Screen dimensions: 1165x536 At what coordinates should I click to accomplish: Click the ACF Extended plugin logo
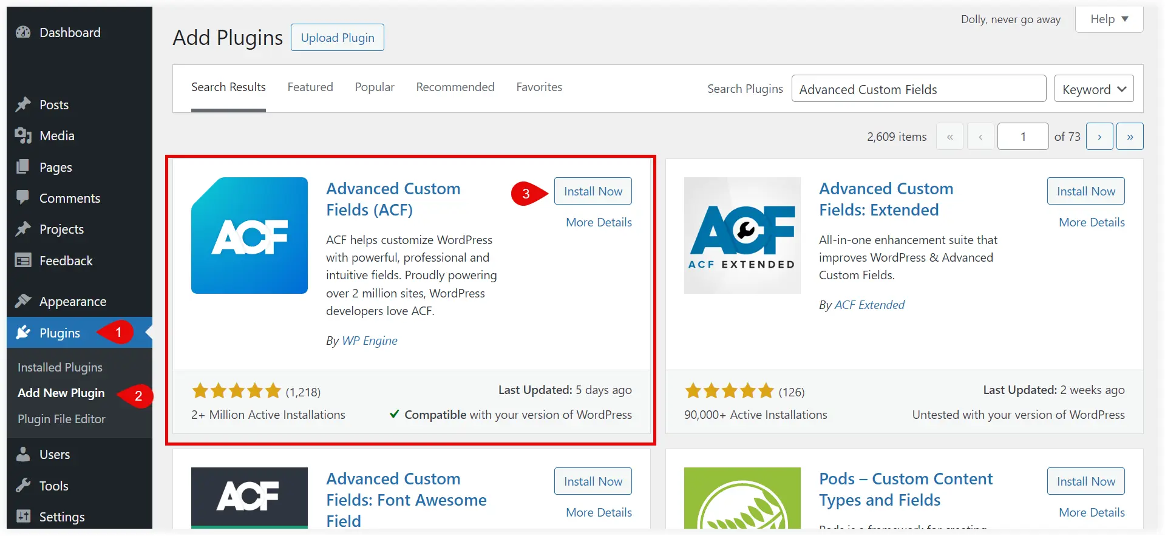(742, 236)
